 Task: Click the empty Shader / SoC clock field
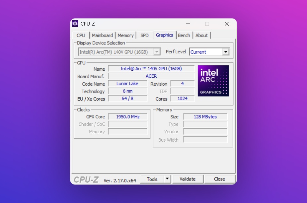click(x=128, y=124)
